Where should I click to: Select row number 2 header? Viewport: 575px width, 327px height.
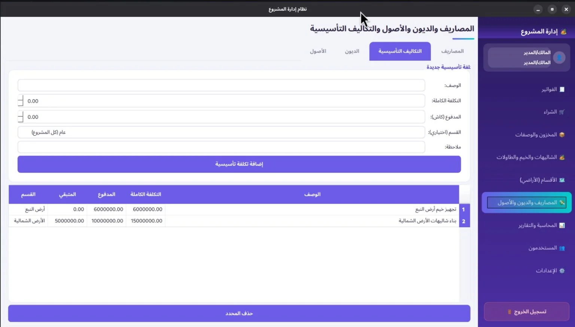click(x=464, y=221)
